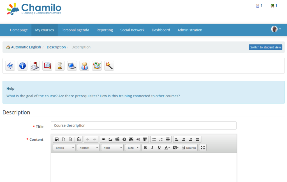The width and height of the screenshot is (287, 182).
Task: Open the Templates document icon
Action: pyautogui.click(x=70, y=139)
